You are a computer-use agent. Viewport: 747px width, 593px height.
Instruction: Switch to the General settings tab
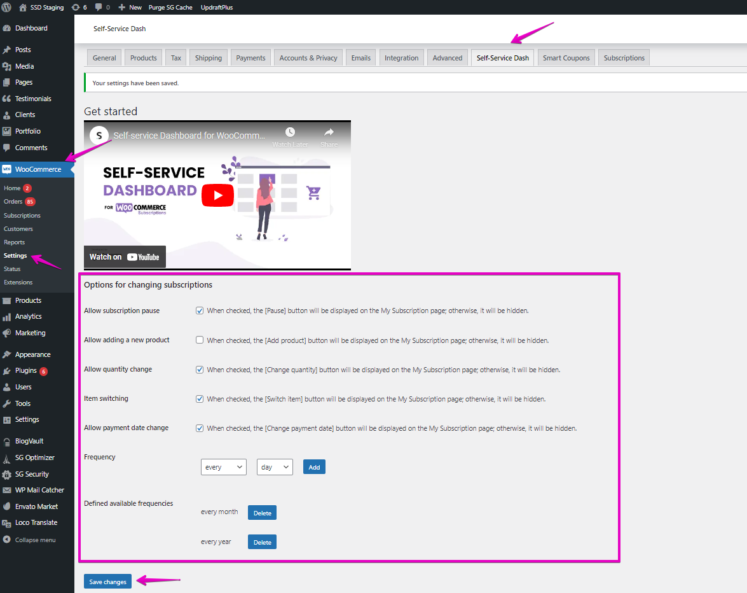[104, 58]
